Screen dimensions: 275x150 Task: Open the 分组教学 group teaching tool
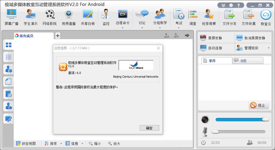tap(160, 17)
